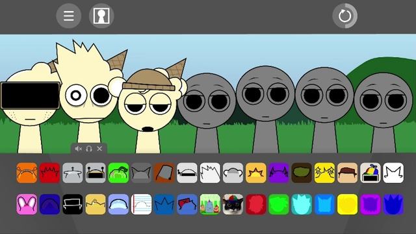Mute the selected character's sound
The image size is (416, 234).
point(78,149)
